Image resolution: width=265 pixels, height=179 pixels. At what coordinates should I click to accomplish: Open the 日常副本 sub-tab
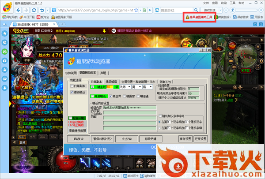96,82
